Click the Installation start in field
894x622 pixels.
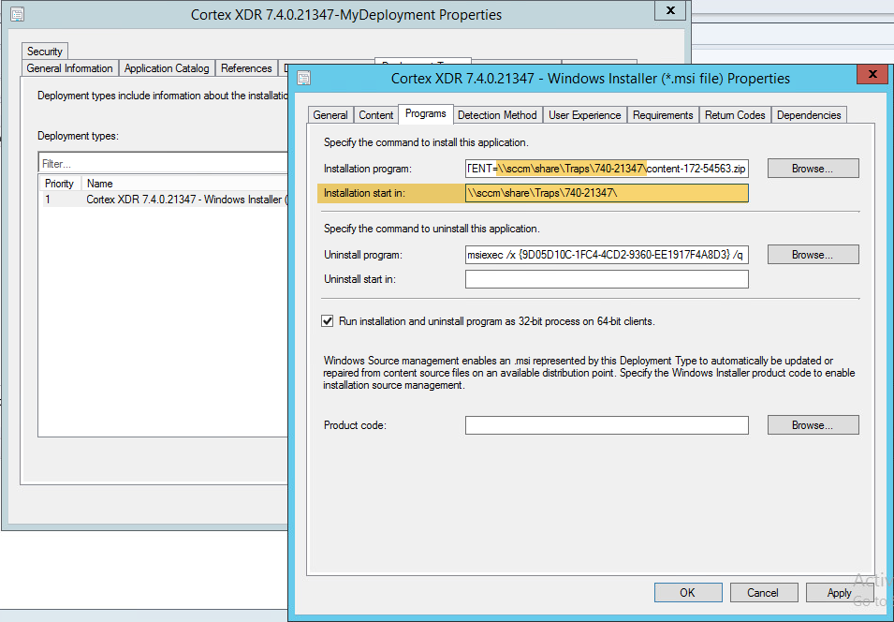[x=607, y=193]
